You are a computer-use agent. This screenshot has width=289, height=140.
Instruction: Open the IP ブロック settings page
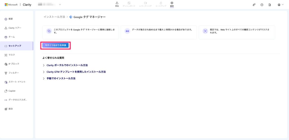pos(14,64)
